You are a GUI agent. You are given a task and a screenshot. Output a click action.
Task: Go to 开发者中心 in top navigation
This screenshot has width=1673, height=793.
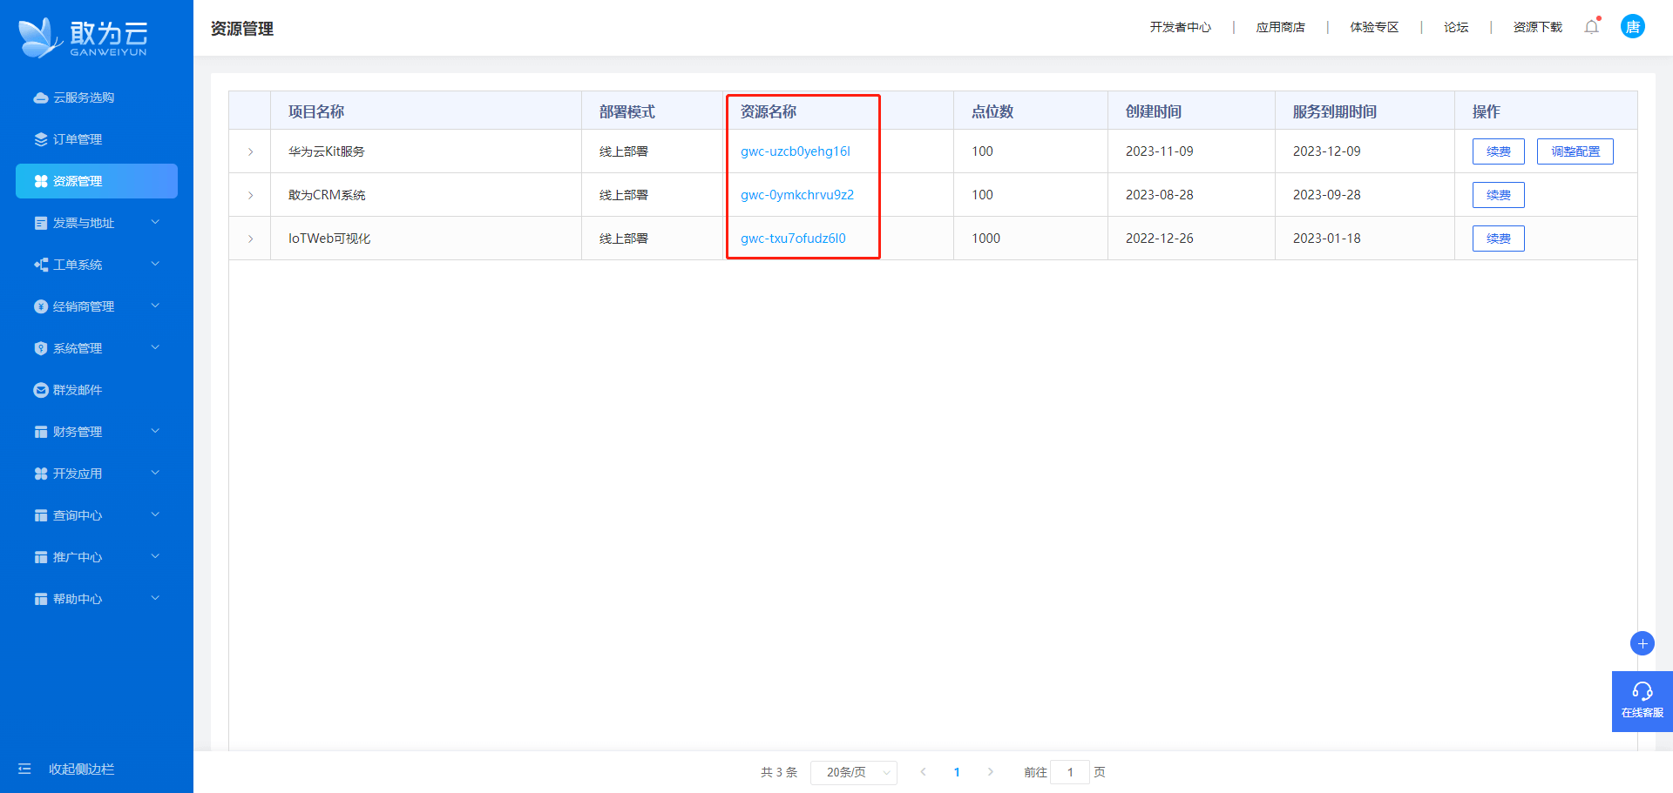tap(1180, 27)
